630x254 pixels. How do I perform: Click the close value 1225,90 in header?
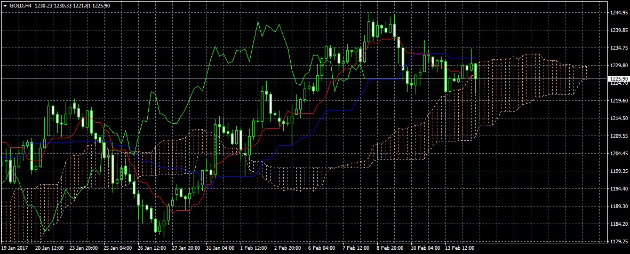tap(101, 6)
